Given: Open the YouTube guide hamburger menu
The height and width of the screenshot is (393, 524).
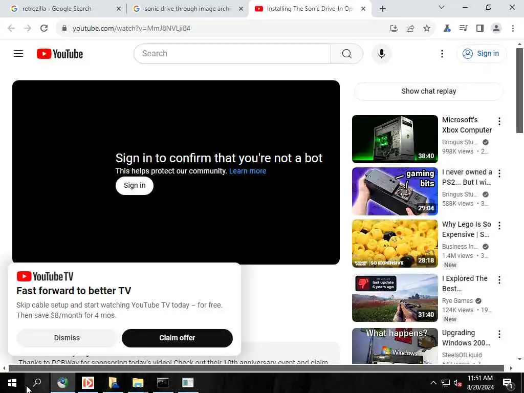Looking at the screenshot, I should pos(18,53).
